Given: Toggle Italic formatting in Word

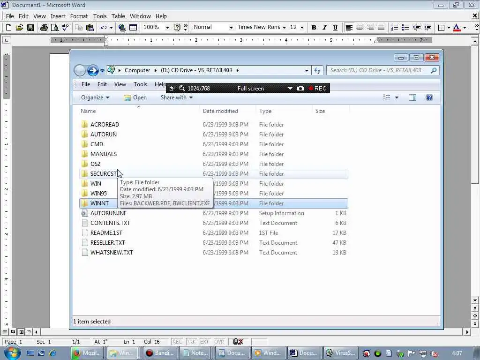Looking at the screenshot, I should [x=324, y=28].
